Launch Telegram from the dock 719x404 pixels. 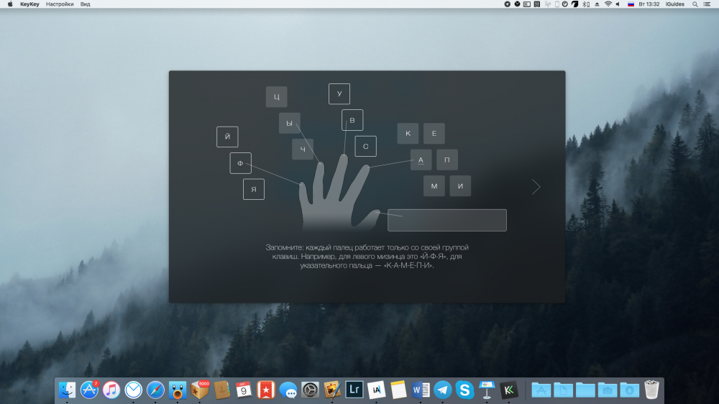click(x=443, y=390)
